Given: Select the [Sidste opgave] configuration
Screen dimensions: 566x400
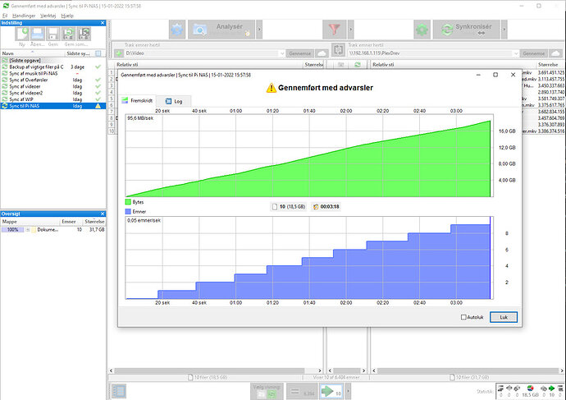Looking at the screenshot, I should pos(53,60).
